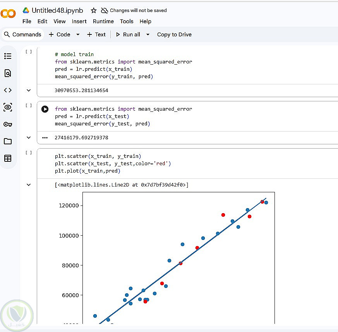338x332 pixels.
Task: Collapse output of the model train cell
Action: (28, 90)
